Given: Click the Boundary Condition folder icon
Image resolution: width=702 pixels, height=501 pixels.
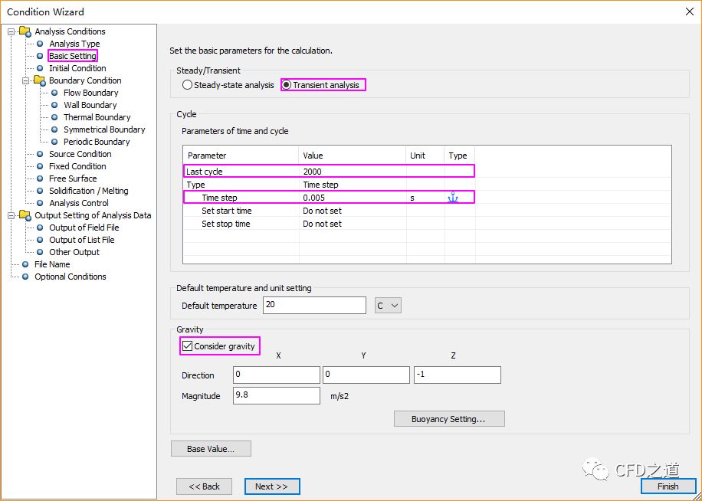Looking at the screenshot, I should pyautogui.click(x=39, y=80).
